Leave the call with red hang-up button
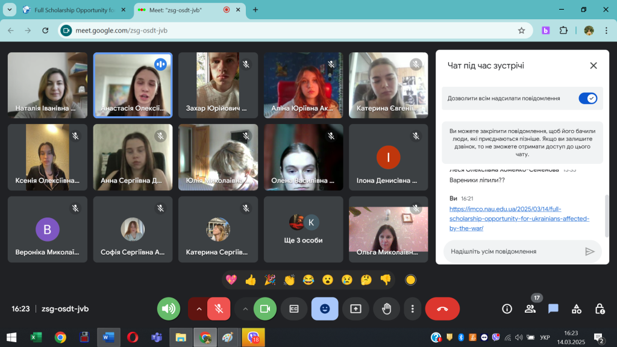The height and width of the screenshot is (347, 617). (x=442, y=309)
